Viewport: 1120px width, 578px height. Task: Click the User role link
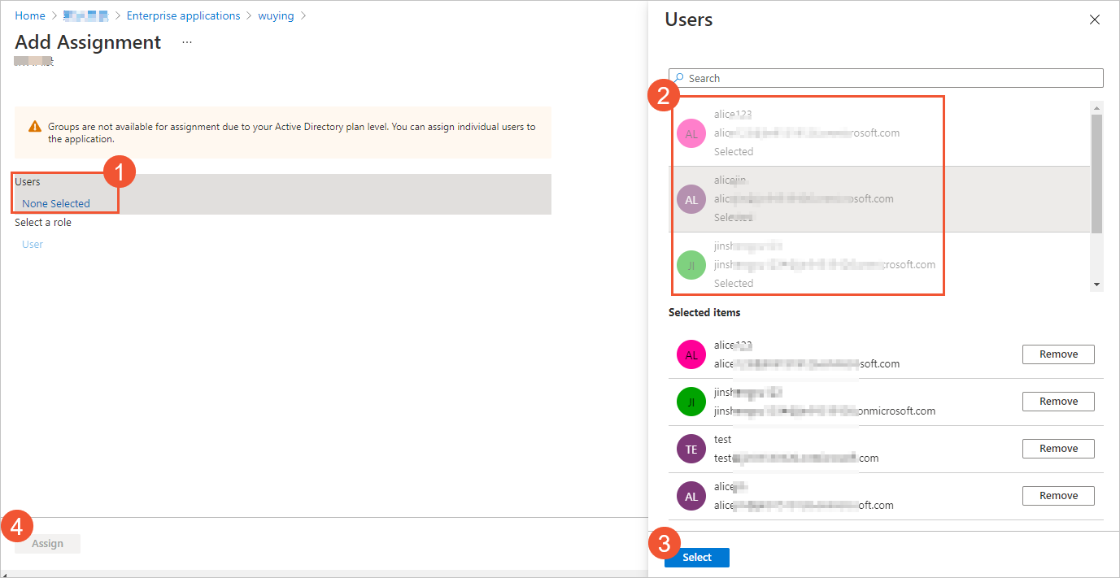pos(33,244)
